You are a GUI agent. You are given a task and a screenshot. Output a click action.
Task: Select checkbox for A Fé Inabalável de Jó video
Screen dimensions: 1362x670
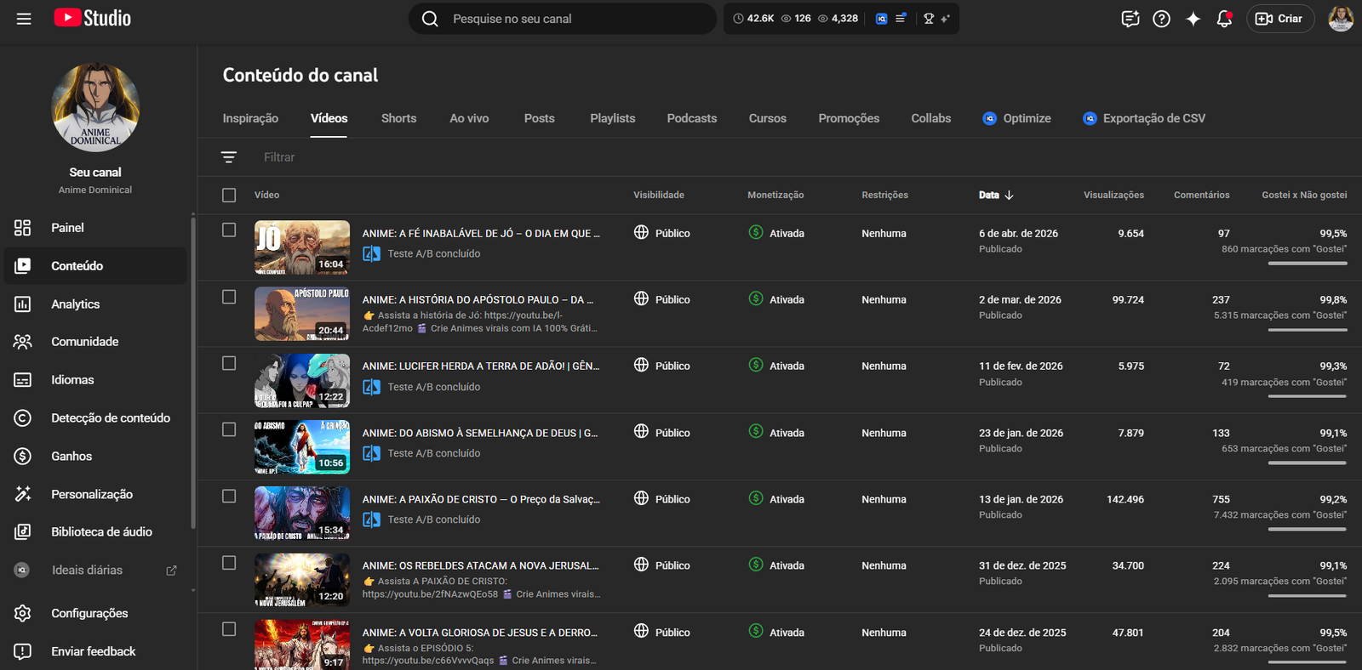coord(229,230)
